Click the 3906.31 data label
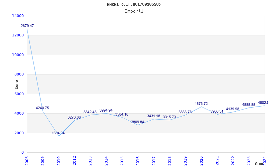Viewport: 268px width, 167px height. tap(217, 112)
